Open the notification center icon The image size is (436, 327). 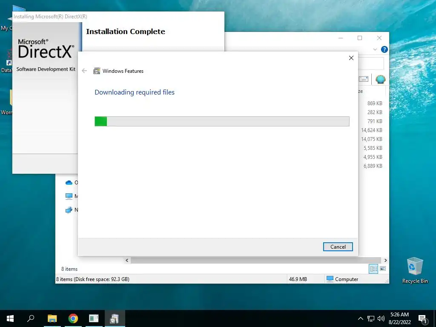tap(423, 319)
